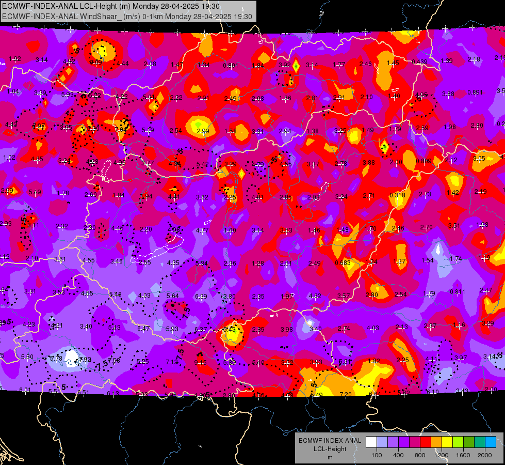This screenshot has width=505, height=465.
Task: Click the wind shear value 5.78
Action: coord(56,358)
